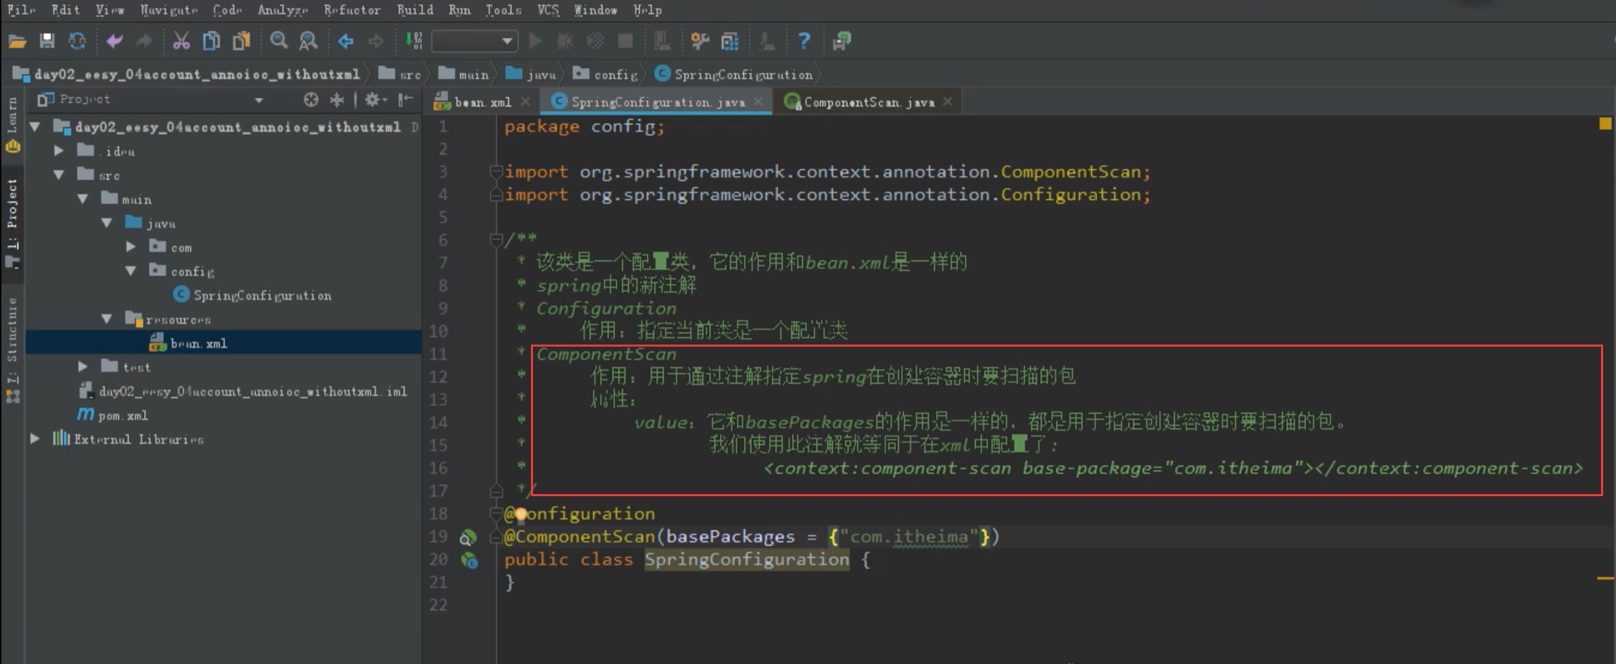Click the Stop square icon
The height and width of the screenshot is (664, 1616).
[625, 41]
